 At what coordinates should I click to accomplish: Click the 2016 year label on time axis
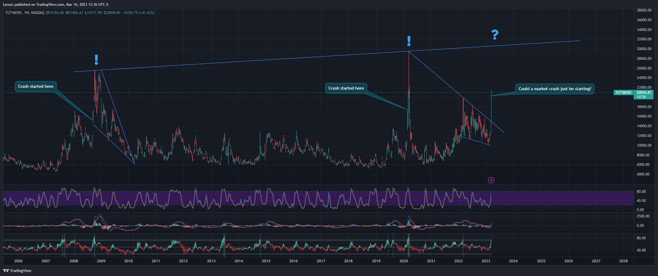[293, 261]
